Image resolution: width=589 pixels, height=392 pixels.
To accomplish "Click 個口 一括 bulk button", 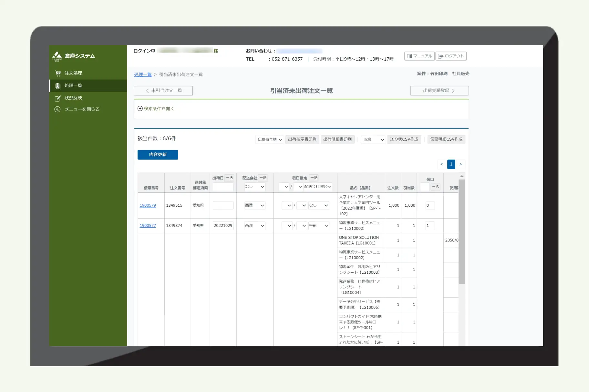I will click(x=435, y=187).
